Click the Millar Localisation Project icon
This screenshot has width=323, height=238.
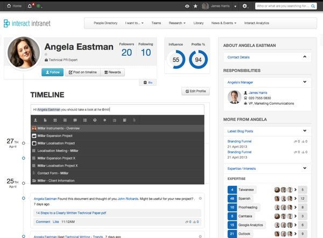(34, 143)
